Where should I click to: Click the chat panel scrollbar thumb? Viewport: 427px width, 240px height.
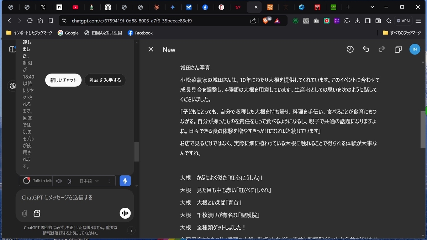coord(137,152)
